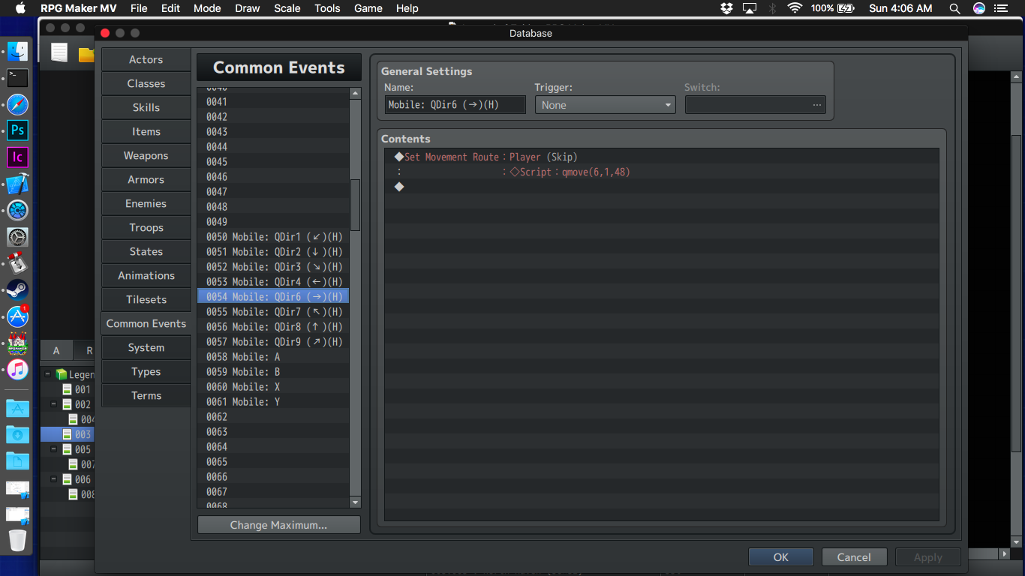The height and width of the screenshot is (576, 1025).
Task: Collapse map 006 in the map tree
Action: point(54,479)
